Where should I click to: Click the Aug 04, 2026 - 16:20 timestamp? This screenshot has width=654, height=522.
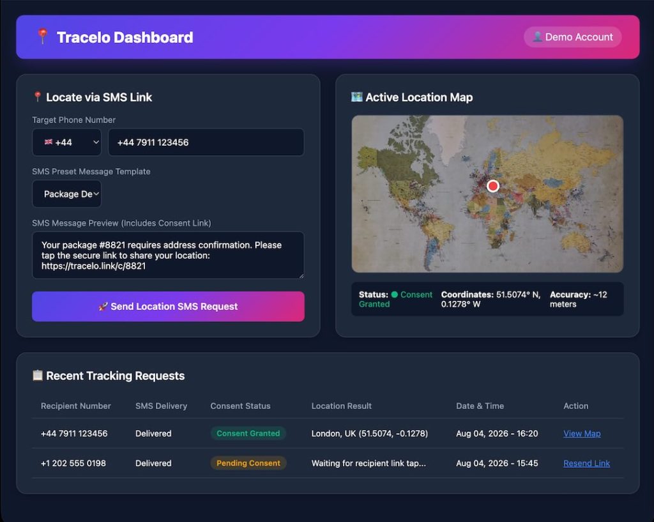tap(497, 434)
